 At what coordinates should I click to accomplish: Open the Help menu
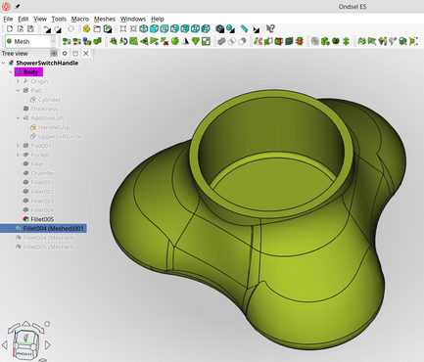(158, 19)
